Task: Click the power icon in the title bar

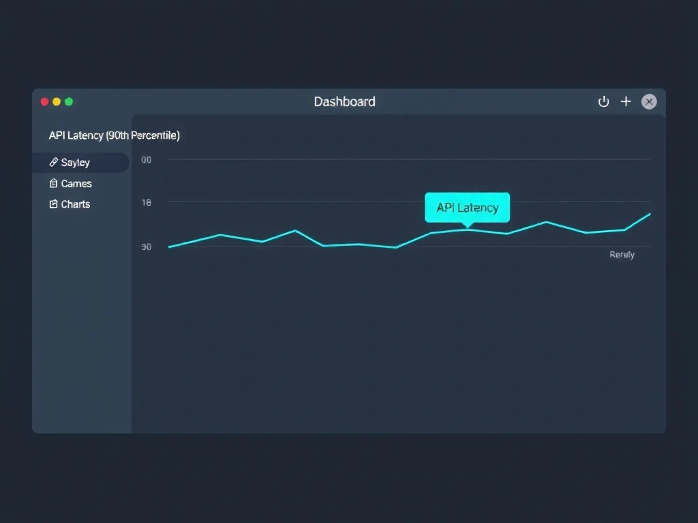Action: pyautogui.click(x=603, y=101)
